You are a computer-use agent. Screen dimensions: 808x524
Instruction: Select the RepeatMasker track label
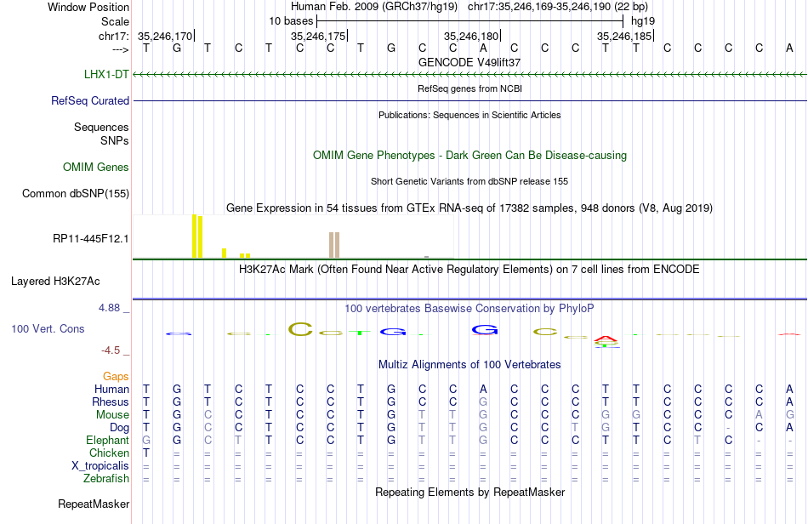94,504
